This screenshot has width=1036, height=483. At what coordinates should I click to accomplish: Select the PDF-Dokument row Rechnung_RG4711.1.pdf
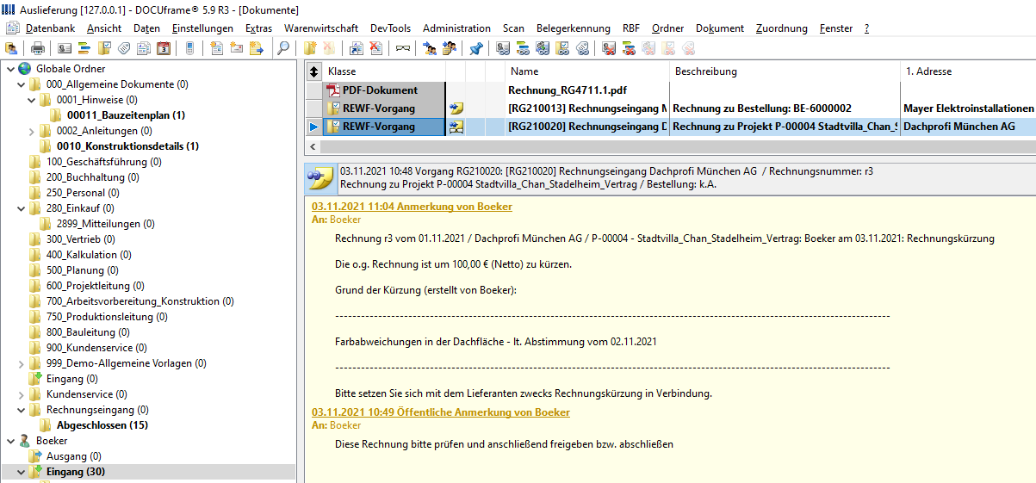pyautogui.click(x=671, y=90)
